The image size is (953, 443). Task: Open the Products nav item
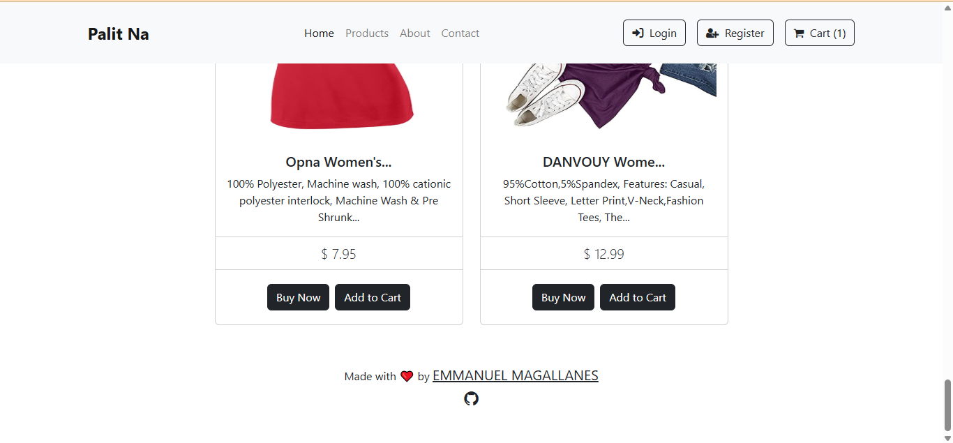pyautogui.click(x=367, y=33)
